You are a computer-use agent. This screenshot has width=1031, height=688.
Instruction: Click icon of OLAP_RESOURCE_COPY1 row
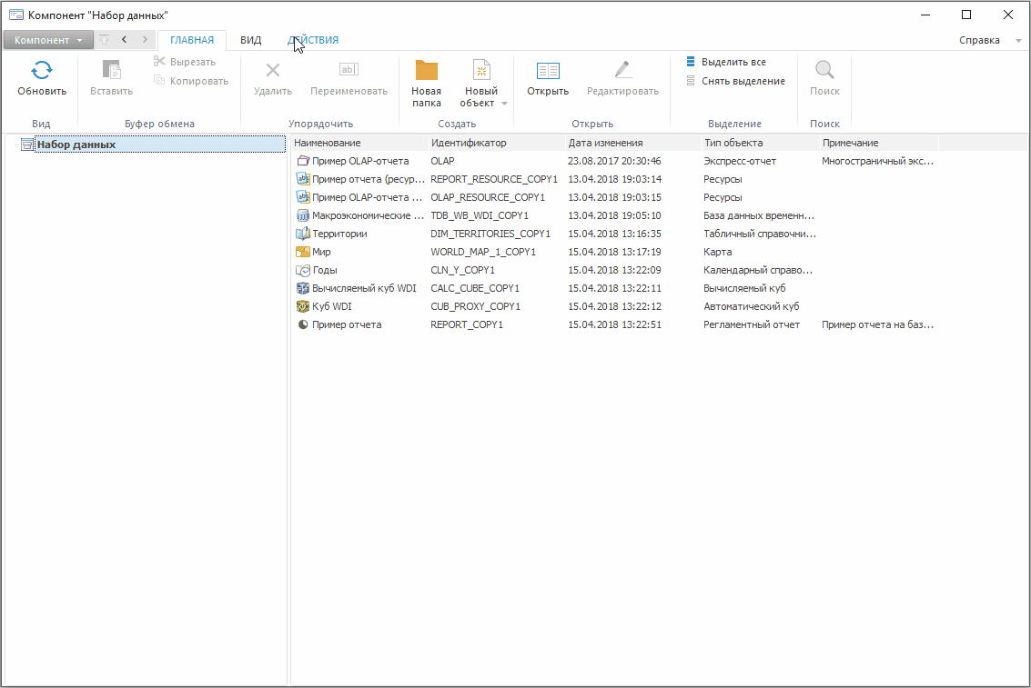[x=302, y=197]
